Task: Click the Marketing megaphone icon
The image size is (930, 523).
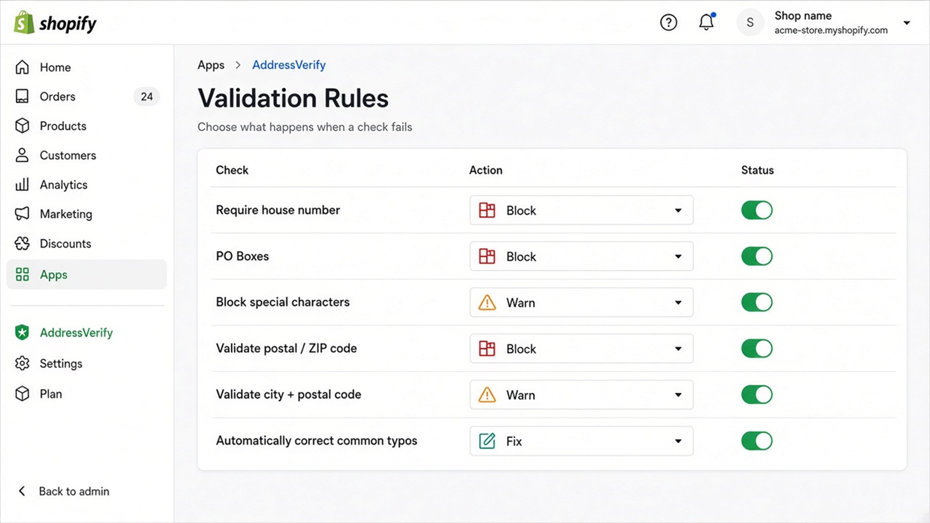Action: 22,214
